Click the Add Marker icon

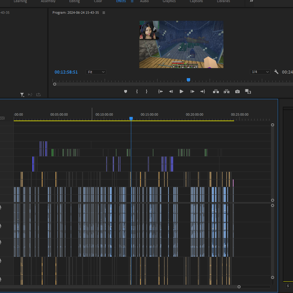[x=125, y=91]
